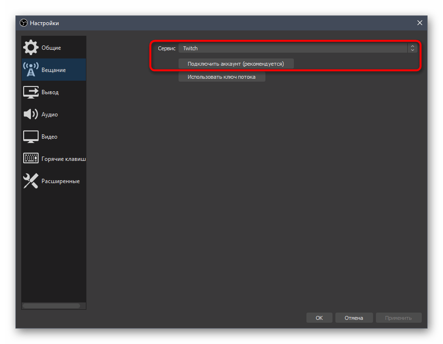Click the OBS logo in title bar
443x344 pixels.
click(24, 23)
